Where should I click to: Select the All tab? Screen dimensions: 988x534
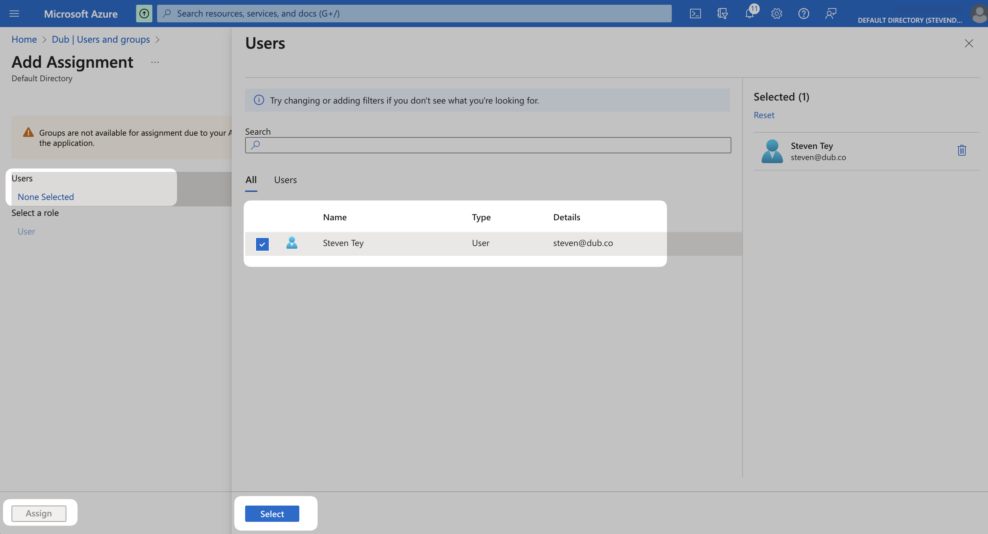coord(251,180)
